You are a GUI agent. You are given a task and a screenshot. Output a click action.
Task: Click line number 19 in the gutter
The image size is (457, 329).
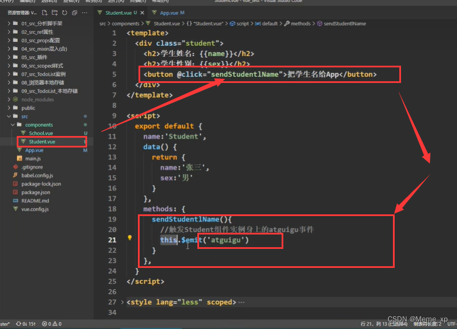click(x=112, y=219)
